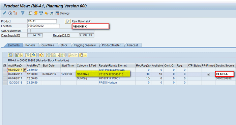Select the Elements tab
This screenshot has height=125, width=236.
point(13,45)
